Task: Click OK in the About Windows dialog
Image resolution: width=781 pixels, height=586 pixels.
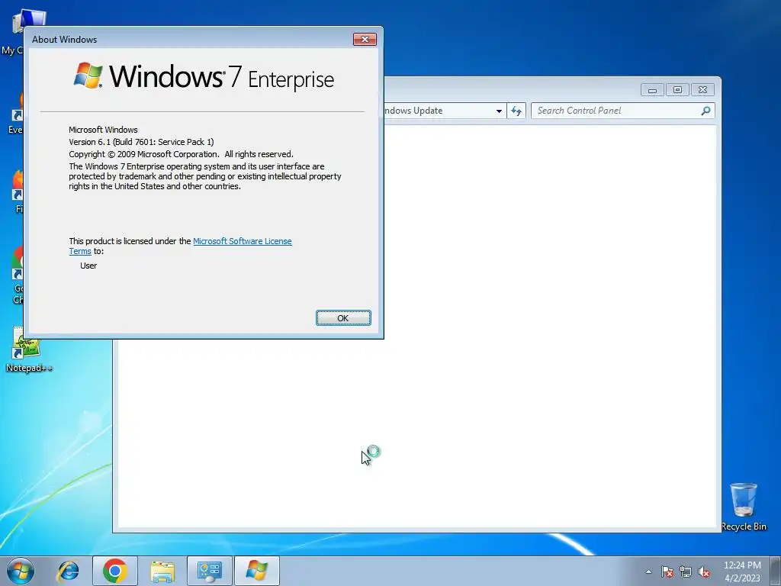Action: [343, 318]
